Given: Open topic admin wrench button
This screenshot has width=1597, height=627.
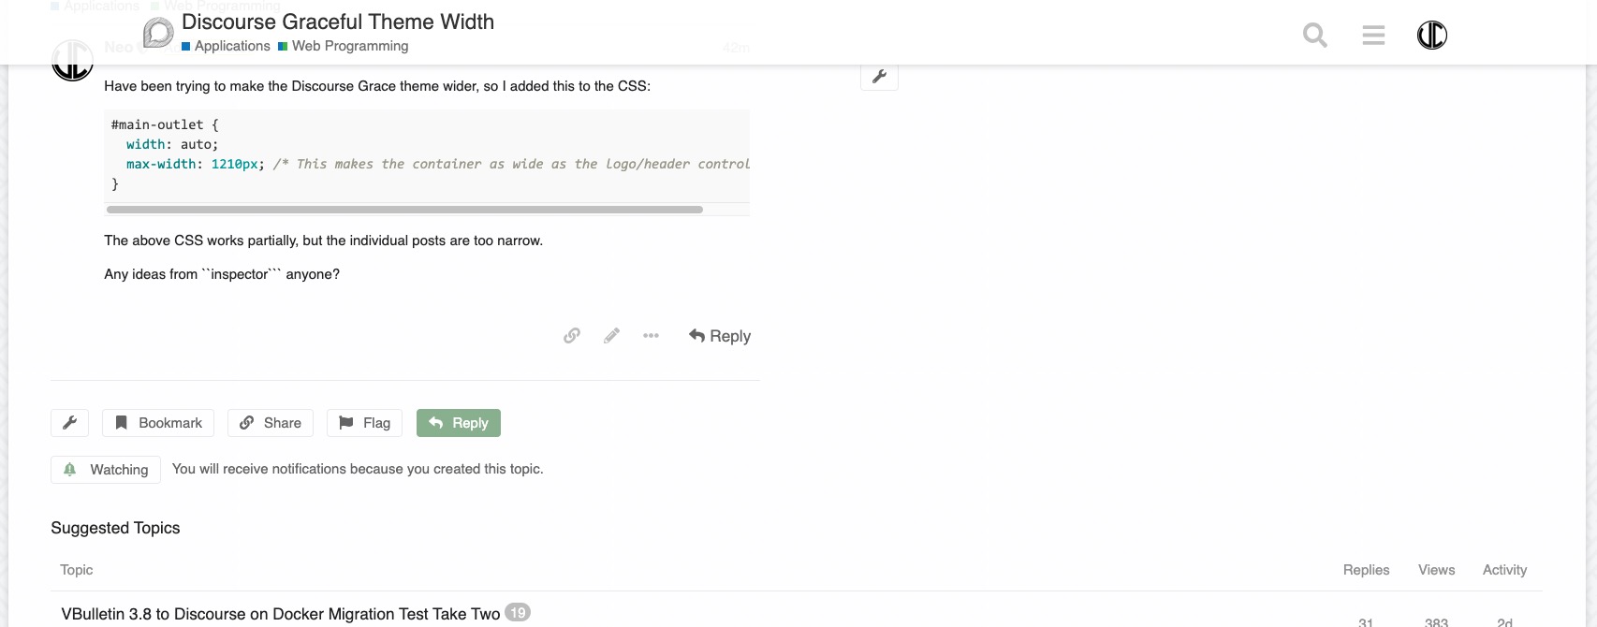Looking at the screenshot, I should [69, 423].
